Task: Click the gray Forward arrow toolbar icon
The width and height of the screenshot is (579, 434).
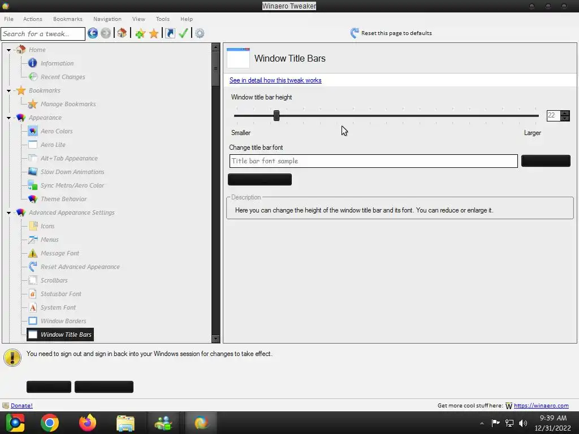Action: (x=106, y=33)
